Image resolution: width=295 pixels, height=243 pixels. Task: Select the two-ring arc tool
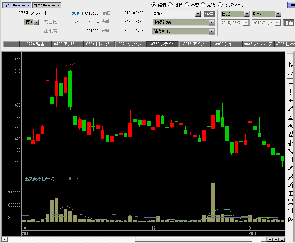(290, 126)
